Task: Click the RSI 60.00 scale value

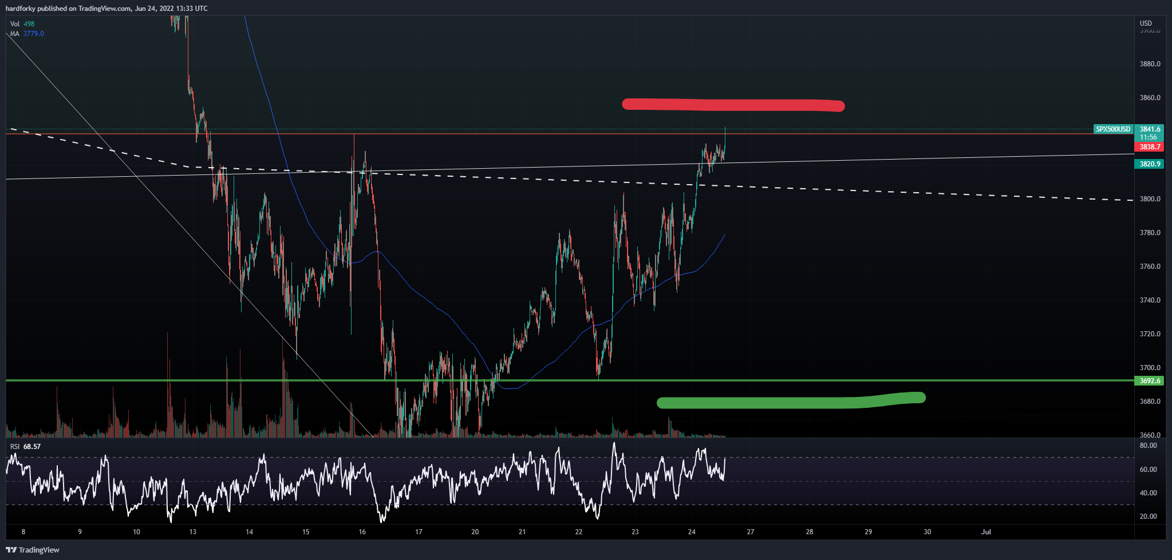Action: pyautogui.click(x=1148, y=470)
